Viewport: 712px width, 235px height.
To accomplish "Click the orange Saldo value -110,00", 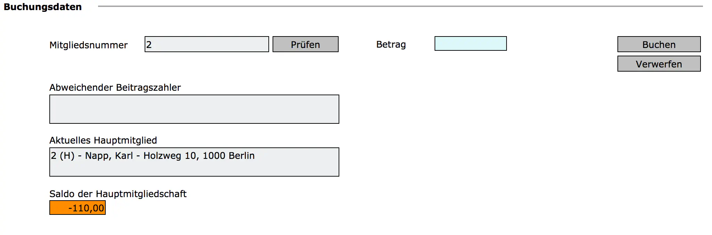I will click(x=77, y=208).
